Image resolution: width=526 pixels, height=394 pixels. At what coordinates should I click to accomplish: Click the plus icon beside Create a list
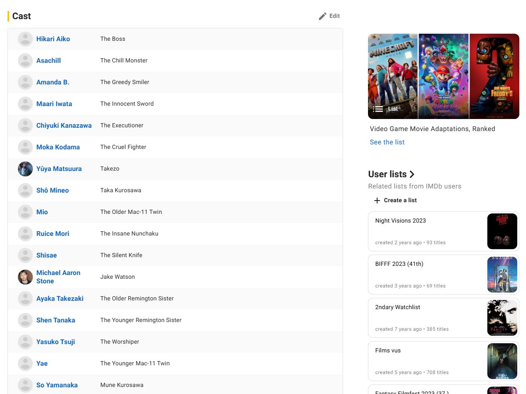377,201
